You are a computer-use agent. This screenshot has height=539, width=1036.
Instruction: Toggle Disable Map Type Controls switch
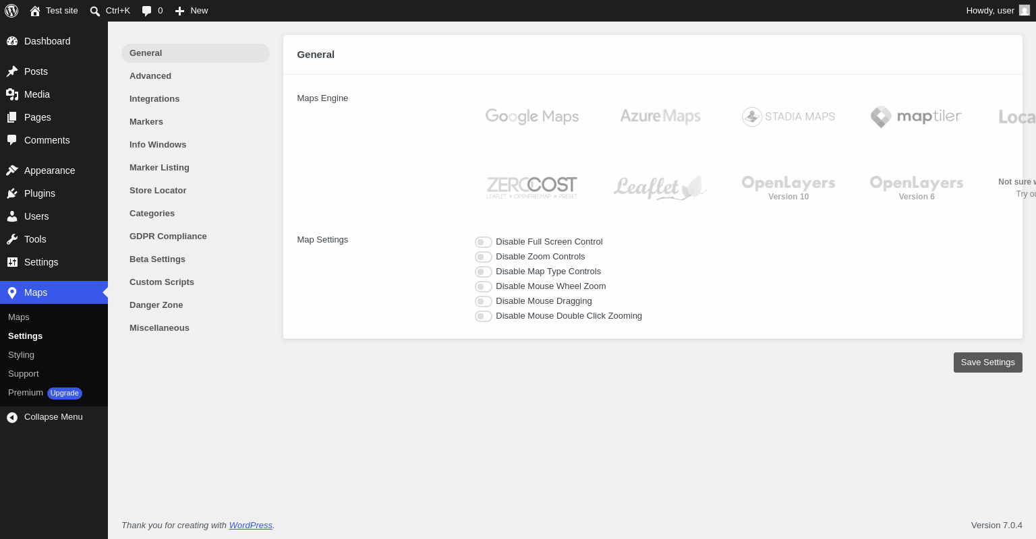click(484, 272)
